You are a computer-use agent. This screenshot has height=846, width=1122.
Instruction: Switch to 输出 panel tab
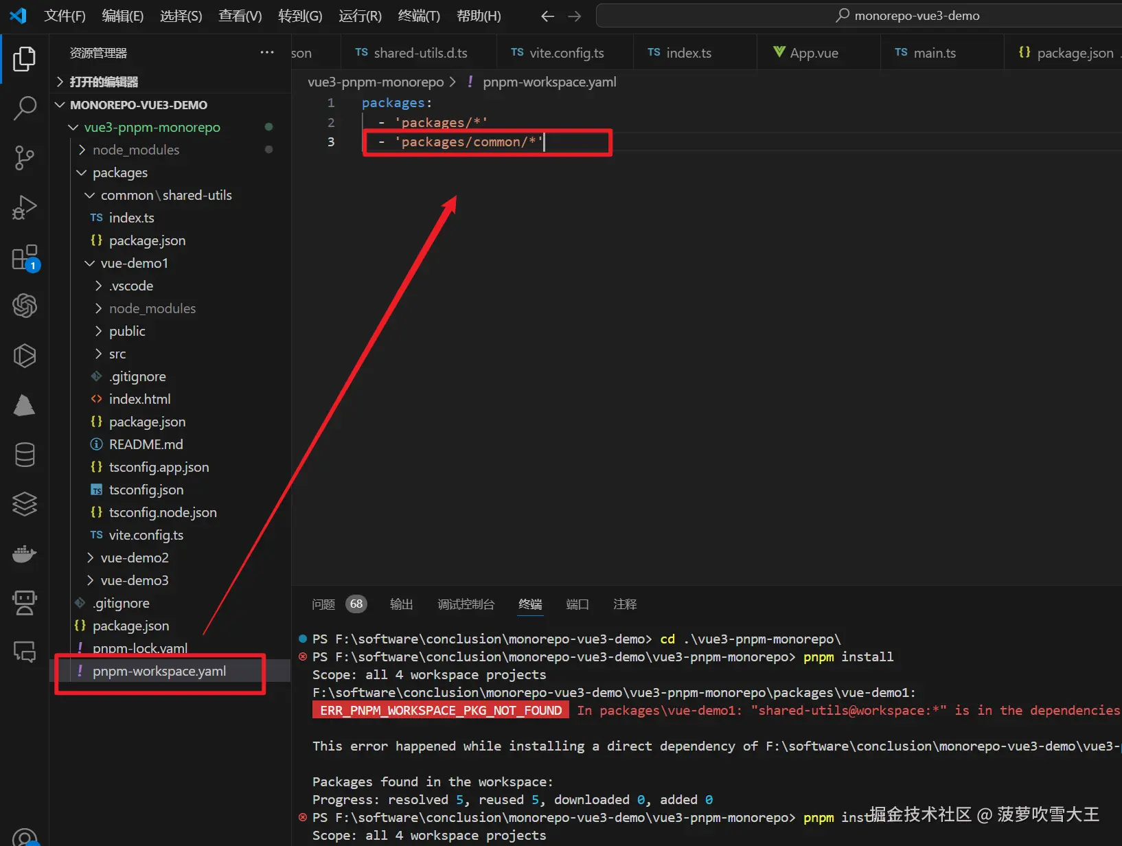click(402, 604)
